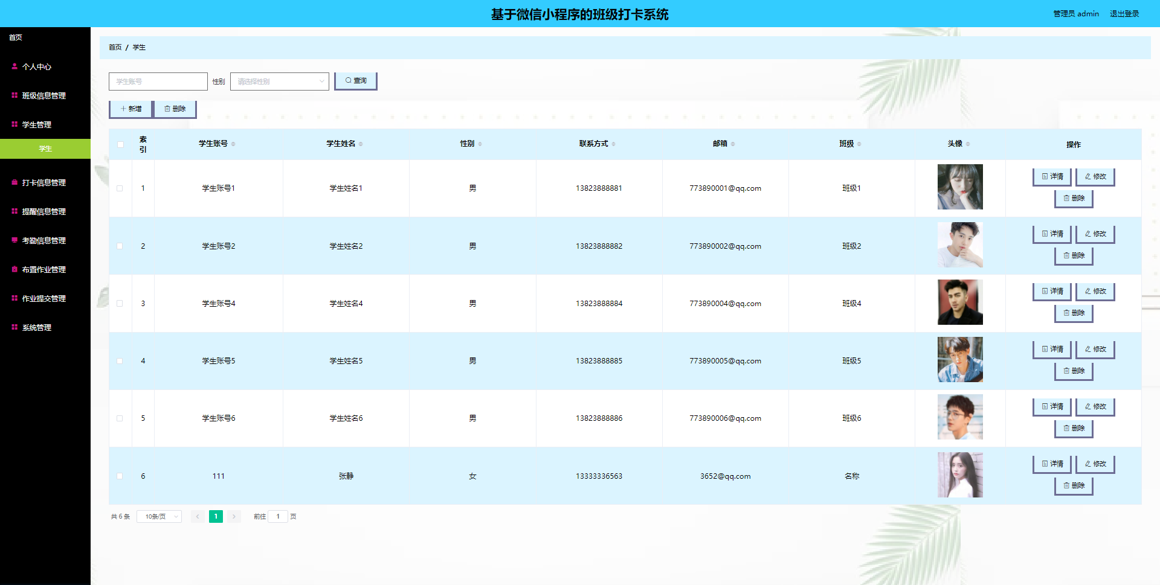This screenshot has width=1160, height=585.
Task: Select page 1 in the pager
Action: click(x=216, y=516)
